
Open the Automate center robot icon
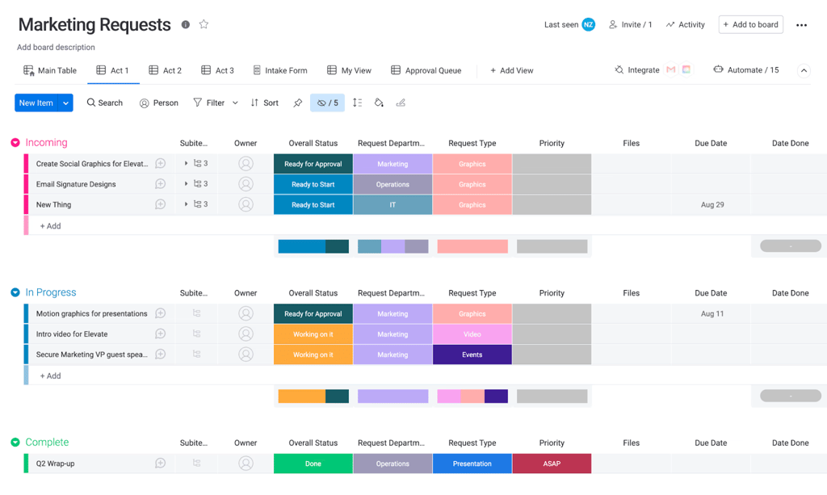716,69
